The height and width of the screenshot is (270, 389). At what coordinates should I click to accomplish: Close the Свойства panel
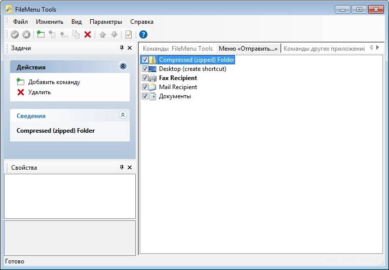[x=130, y=167]
